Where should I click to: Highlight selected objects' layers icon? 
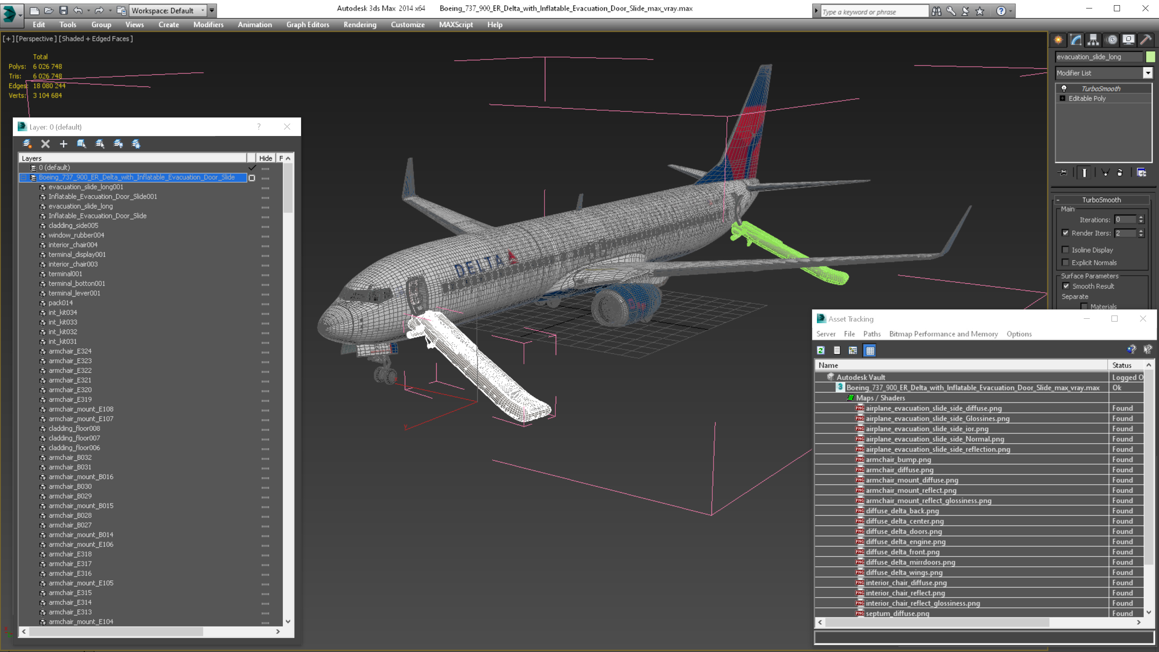pos(100,144)
